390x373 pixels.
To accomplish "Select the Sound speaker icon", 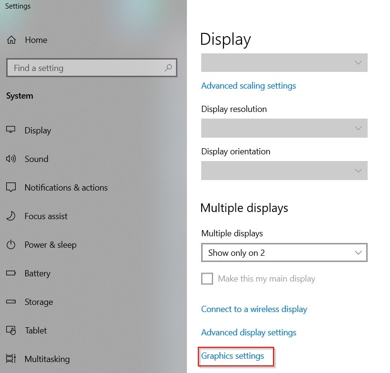I will pyautogui.click(x=11, y=159).
